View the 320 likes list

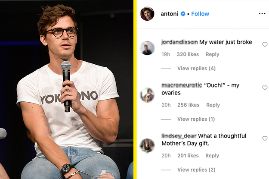[188, 54]
